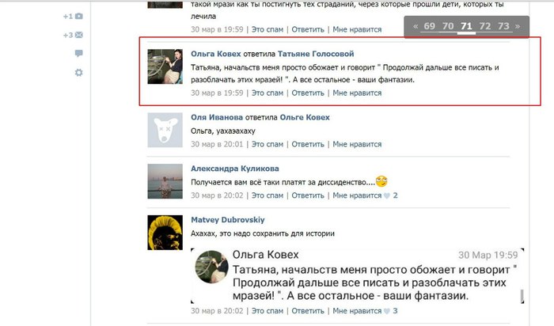
Task: Switch to page 69
Action: pos(429,26)
